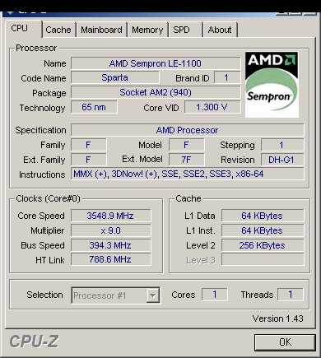Click the 1.300 V core VID value
The image size is (321, 358).
pyautogui.click(x=212, y=107)
